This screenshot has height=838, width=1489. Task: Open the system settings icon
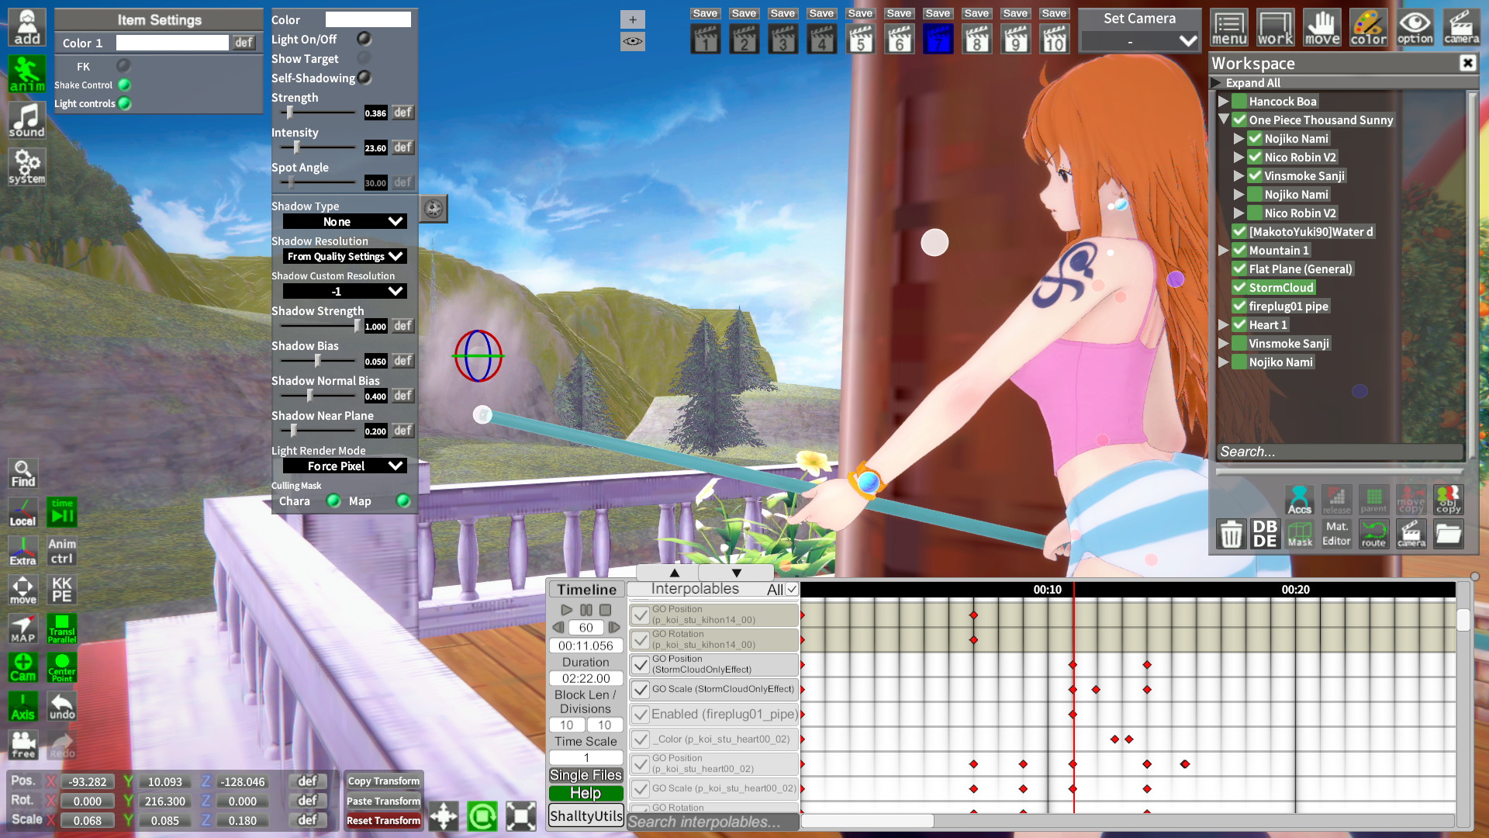pos(27,167)
